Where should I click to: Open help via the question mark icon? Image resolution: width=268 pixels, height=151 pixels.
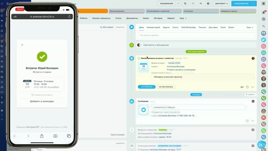coord(264,3)
